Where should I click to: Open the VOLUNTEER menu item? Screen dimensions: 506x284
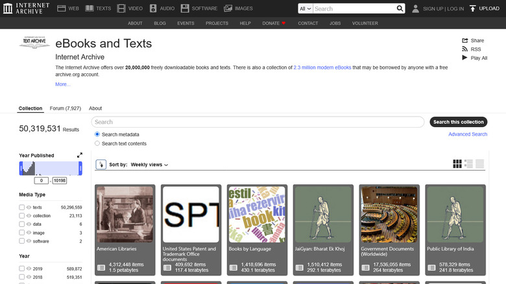pyautogui.click(x=365, y=23)
